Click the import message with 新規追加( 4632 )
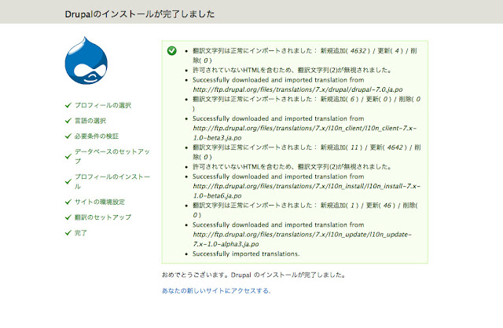 (x=305, y=56)
